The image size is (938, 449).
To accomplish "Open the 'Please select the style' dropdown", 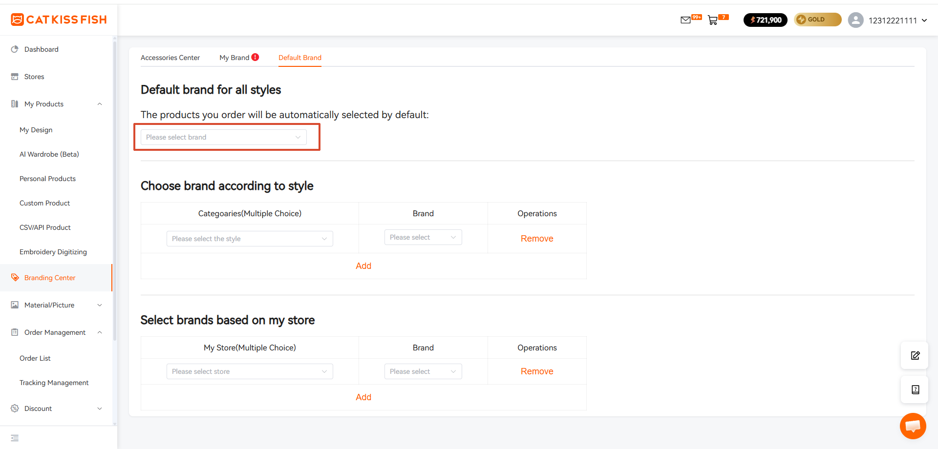I will tap(250, 239).
